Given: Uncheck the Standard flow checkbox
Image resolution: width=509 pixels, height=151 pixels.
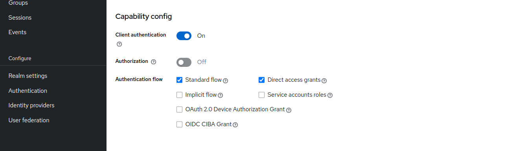Looking at the screenshot, I should [179, 80].
